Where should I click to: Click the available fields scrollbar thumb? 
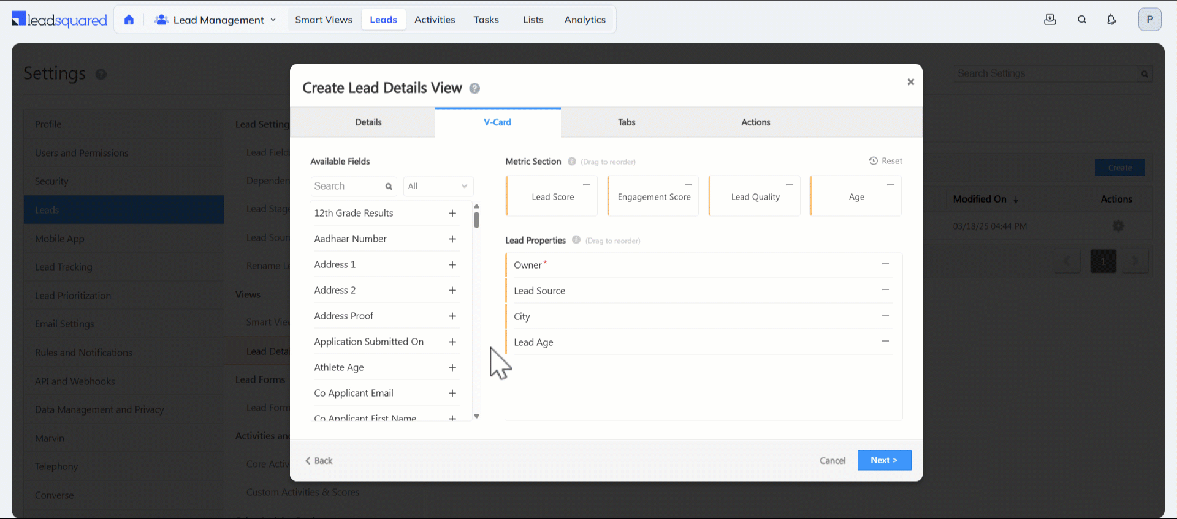[476, 220]
